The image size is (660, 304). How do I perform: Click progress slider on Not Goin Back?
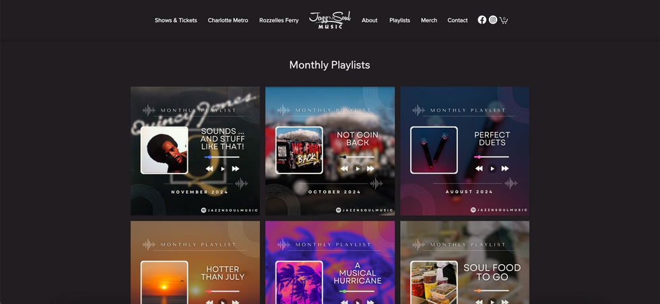356,157
